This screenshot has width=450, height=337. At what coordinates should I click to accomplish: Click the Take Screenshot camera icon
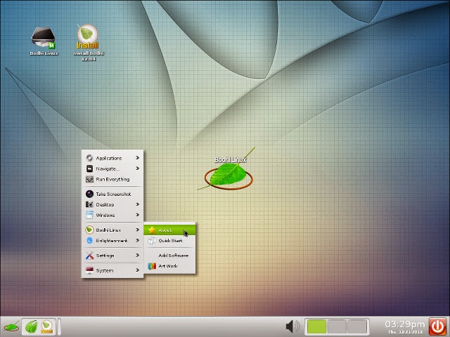tap(89, 194)
